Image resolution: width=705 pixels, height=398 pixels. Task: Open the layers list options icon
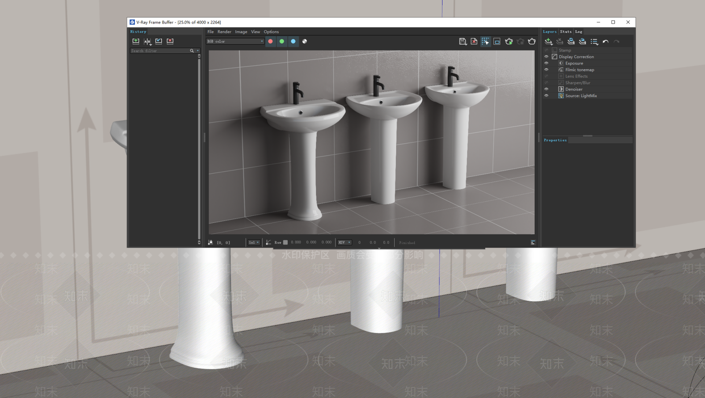pos(594,41)
